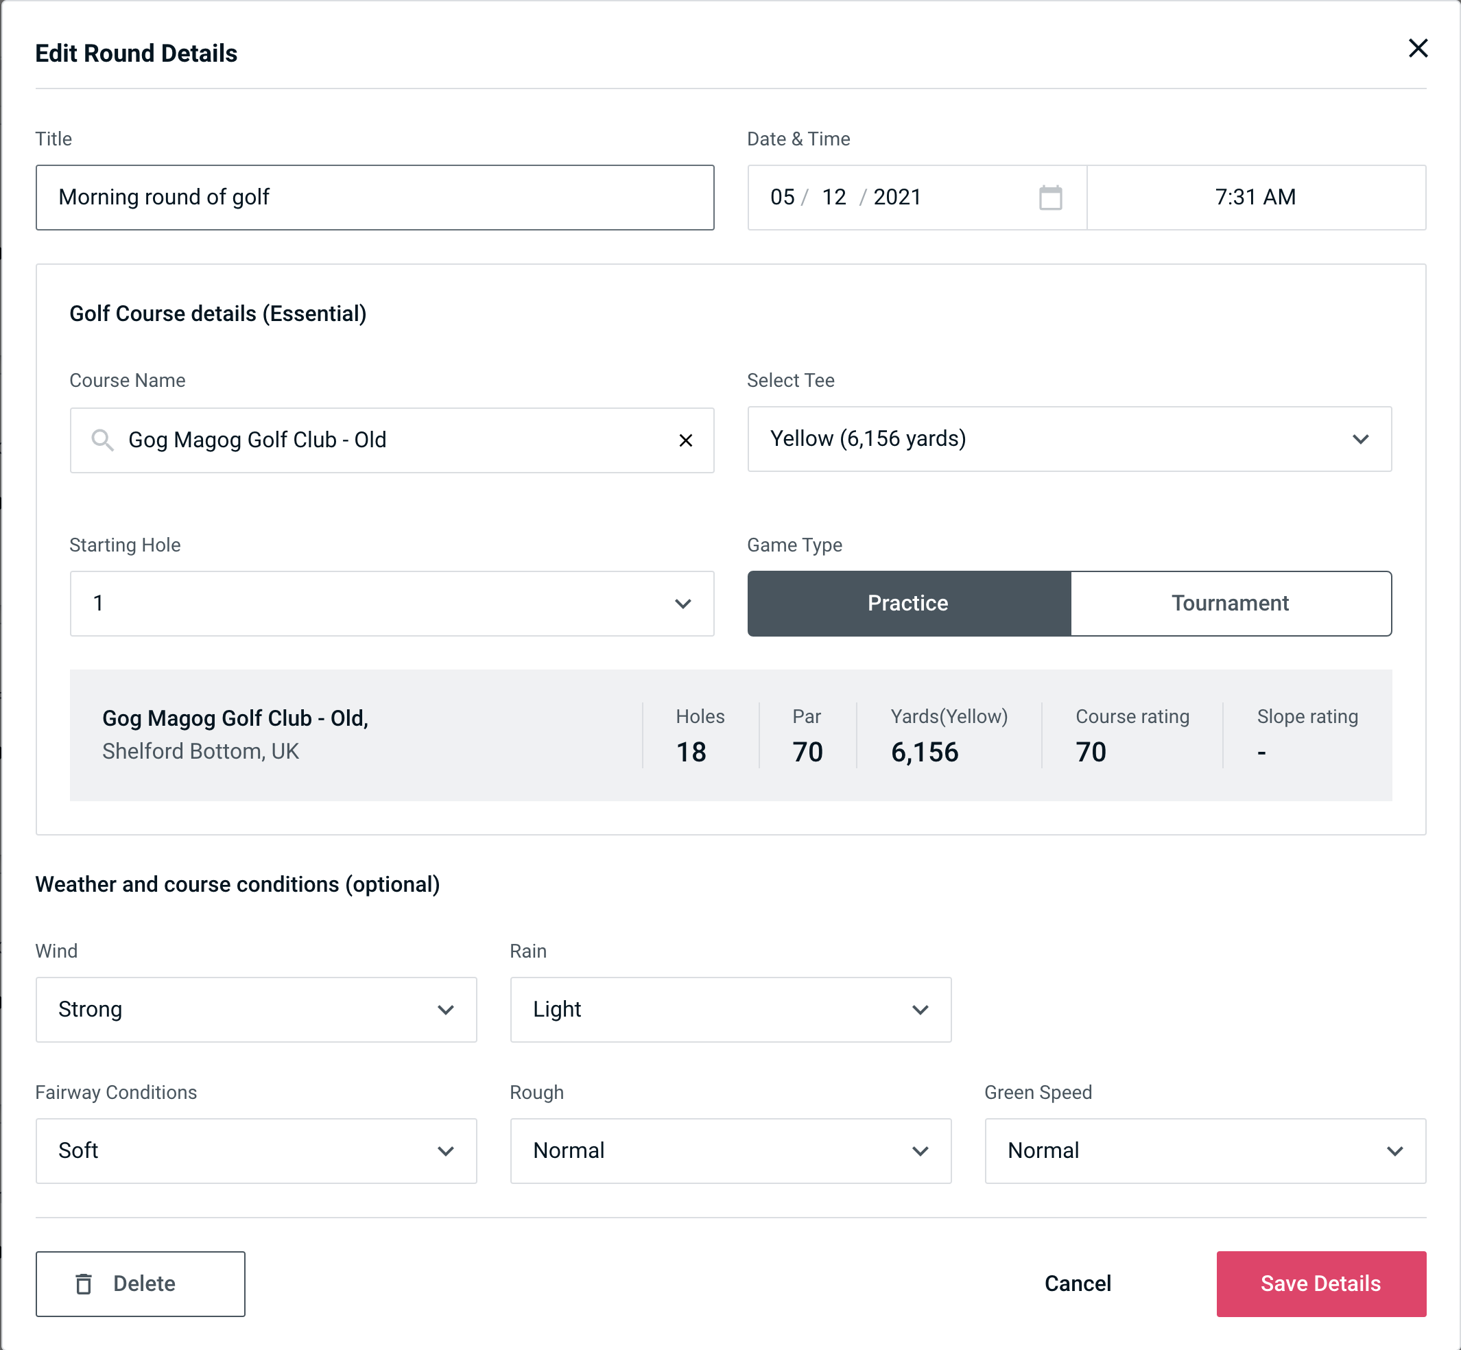
Task: Toggle Game Type to Practice
Action: (x=909, y=603)
